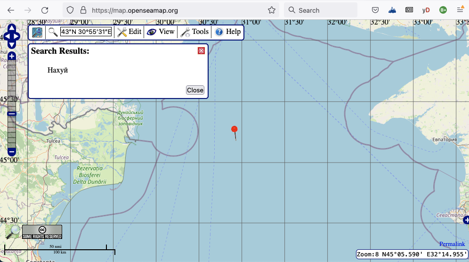
Task: Click the green B+ extension icon
Action: point(443,10)
